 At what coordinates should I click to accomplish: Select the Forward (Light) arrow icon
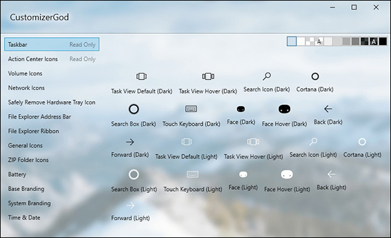coord(130,205)
